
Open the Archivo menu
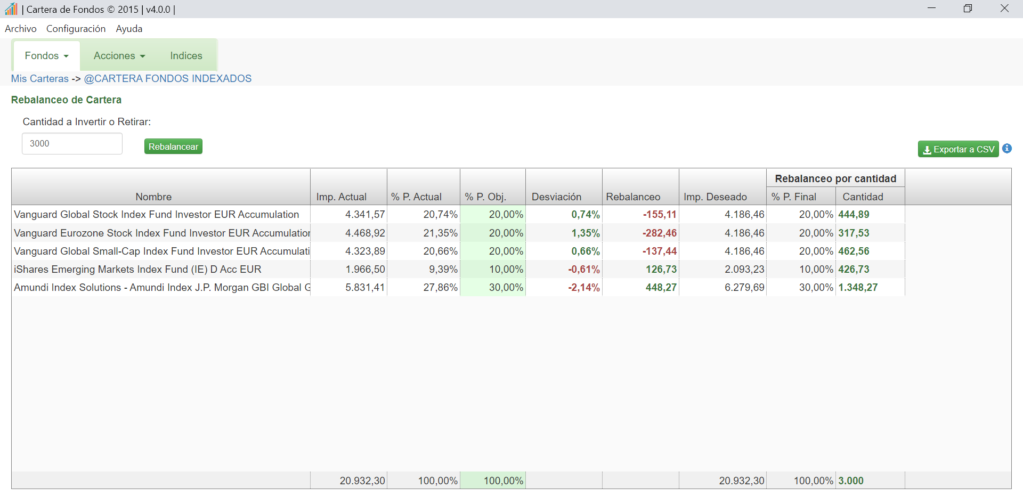(x=21, y=29)
